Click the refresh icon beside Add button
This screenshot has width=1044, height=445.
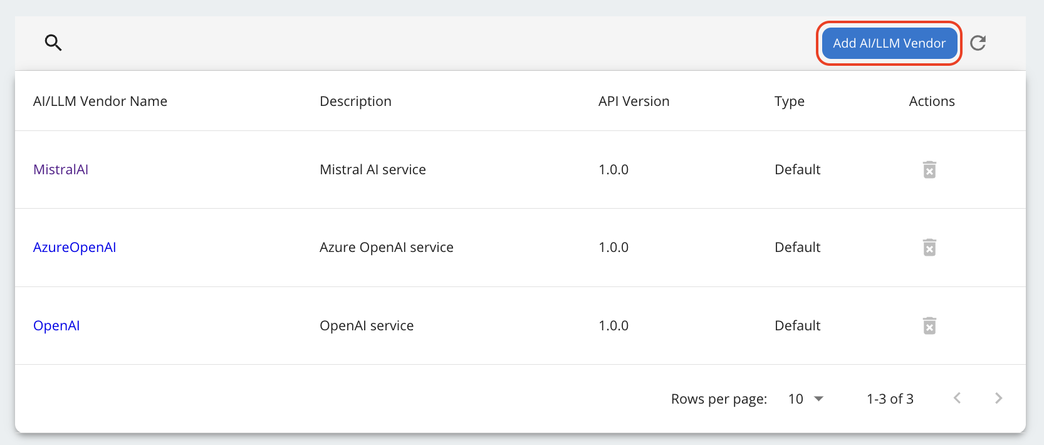pyautogui.click(x=978, y=43)
